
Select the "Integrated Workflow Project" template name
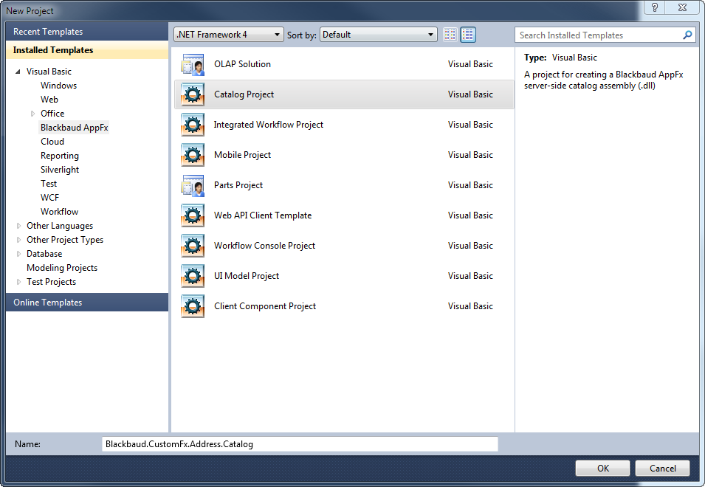[269, 125]
